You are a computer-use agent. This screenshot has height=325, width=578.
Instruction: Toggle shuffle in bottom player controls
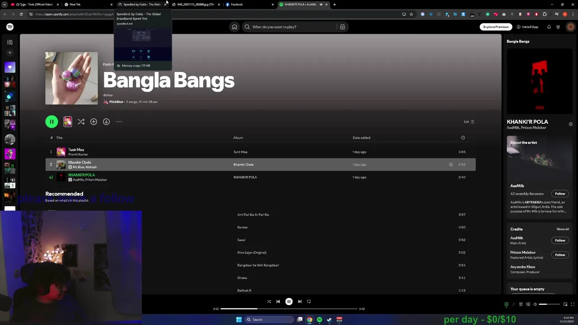tap(269, 302)
